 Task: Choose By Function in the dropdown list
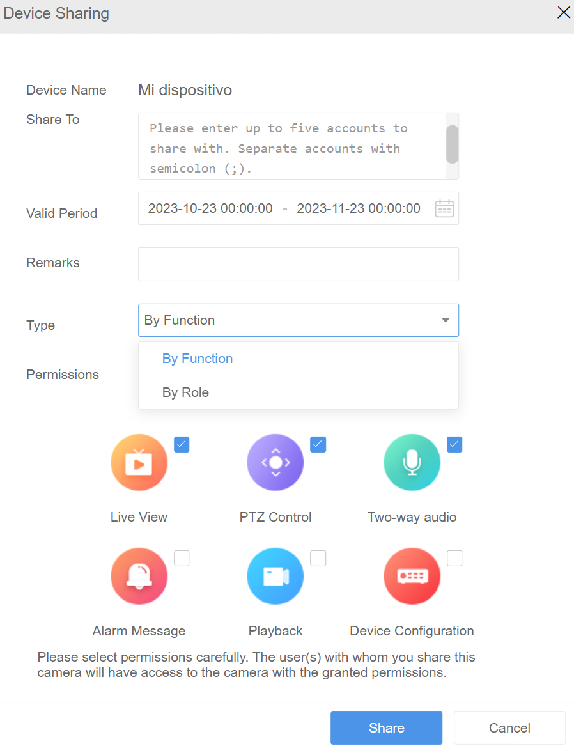[x=197, y=359]
